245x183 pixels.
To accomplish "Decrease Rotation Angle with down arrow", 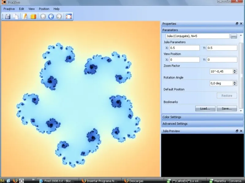I will (x=235, y=84).
